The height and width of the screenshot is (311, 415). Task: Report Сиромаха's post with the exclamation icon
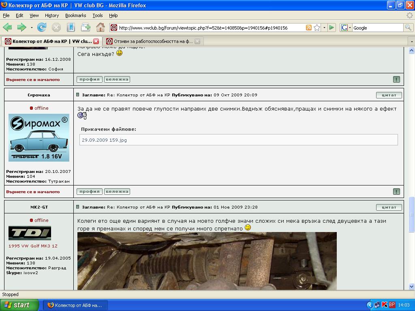point(396,192)
